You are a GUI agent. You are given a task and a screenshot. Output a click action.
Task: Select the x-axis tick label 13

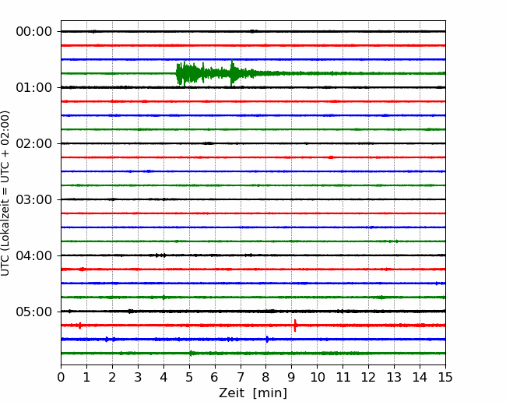click(x=394, y=377)
